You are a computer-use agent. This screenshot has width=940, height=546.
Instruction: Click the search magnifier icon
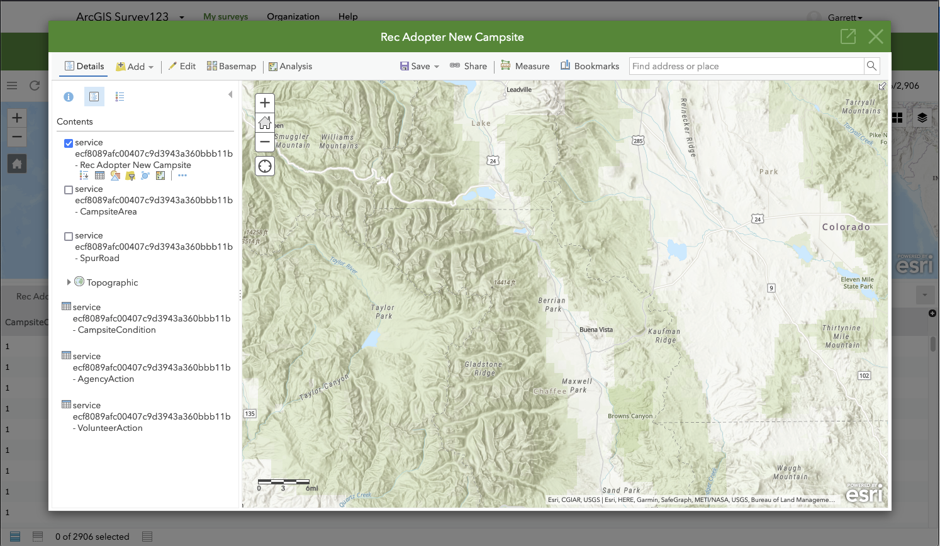[871, 66]
